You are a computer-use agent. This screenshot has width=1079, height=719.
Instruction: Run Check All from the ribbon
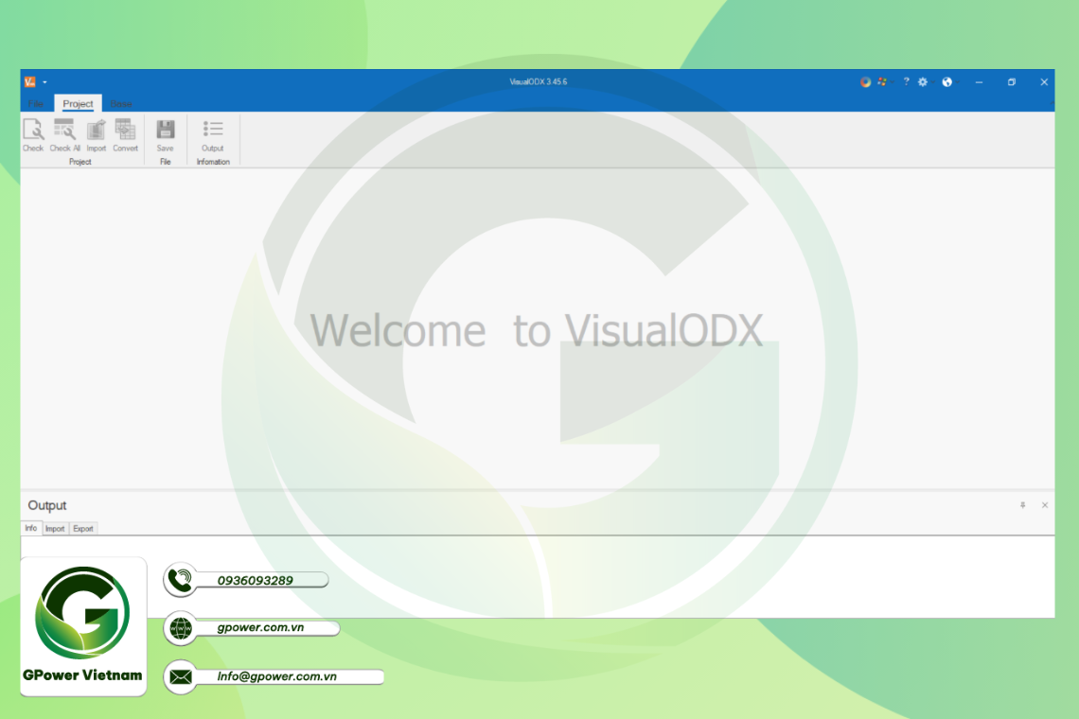(64, 135)
